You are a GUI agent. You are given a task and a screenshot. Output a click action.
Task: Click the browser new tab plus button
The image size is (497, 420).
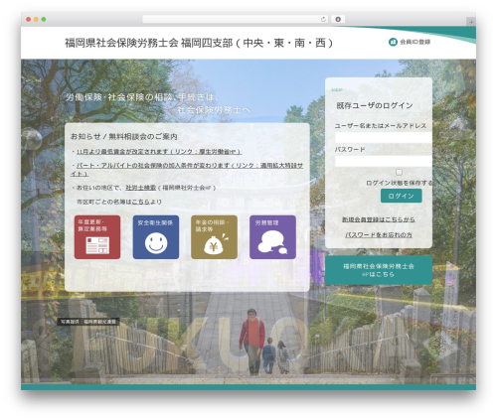[x=471, y=22]
